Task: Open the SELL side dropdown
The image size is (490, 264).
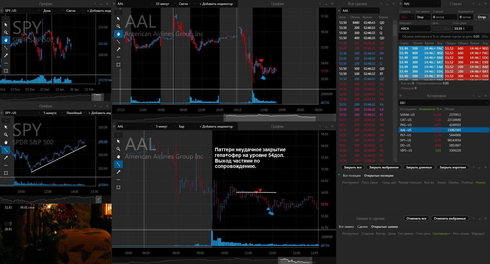Action: (x=407, y=17)
